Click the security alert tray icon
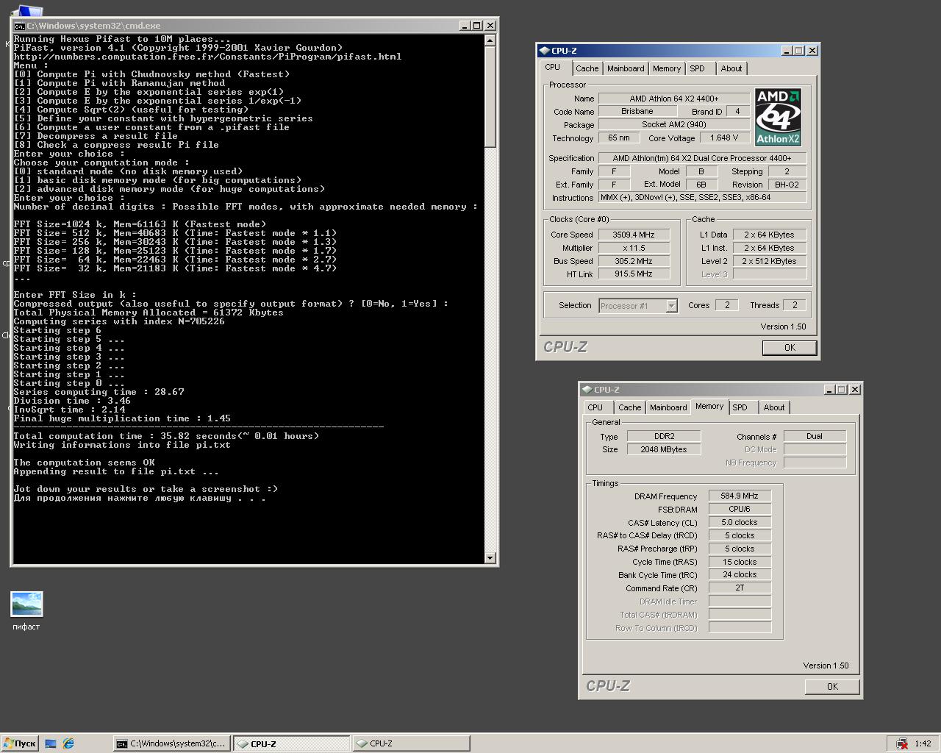Screen dimensions: 941x753 coord(902,743)
